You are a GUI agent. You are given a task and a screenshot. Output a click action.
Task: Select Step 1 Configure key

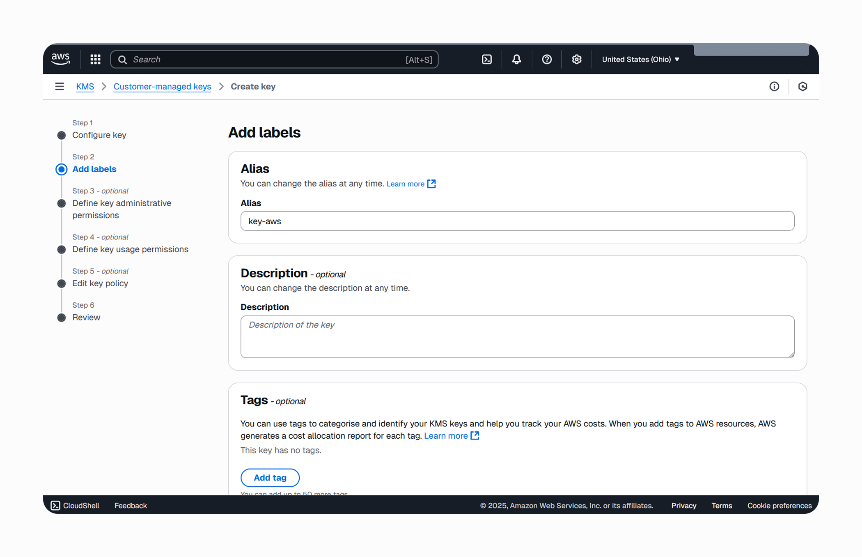[99, 135]
